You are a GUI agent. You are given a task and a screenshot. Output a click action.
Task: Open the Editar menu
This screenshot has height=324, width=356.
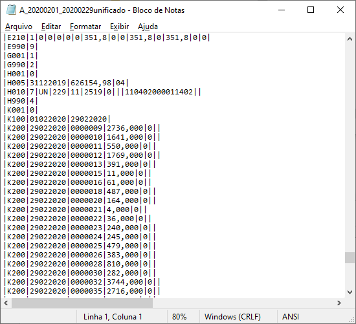(x=51, y=27)
